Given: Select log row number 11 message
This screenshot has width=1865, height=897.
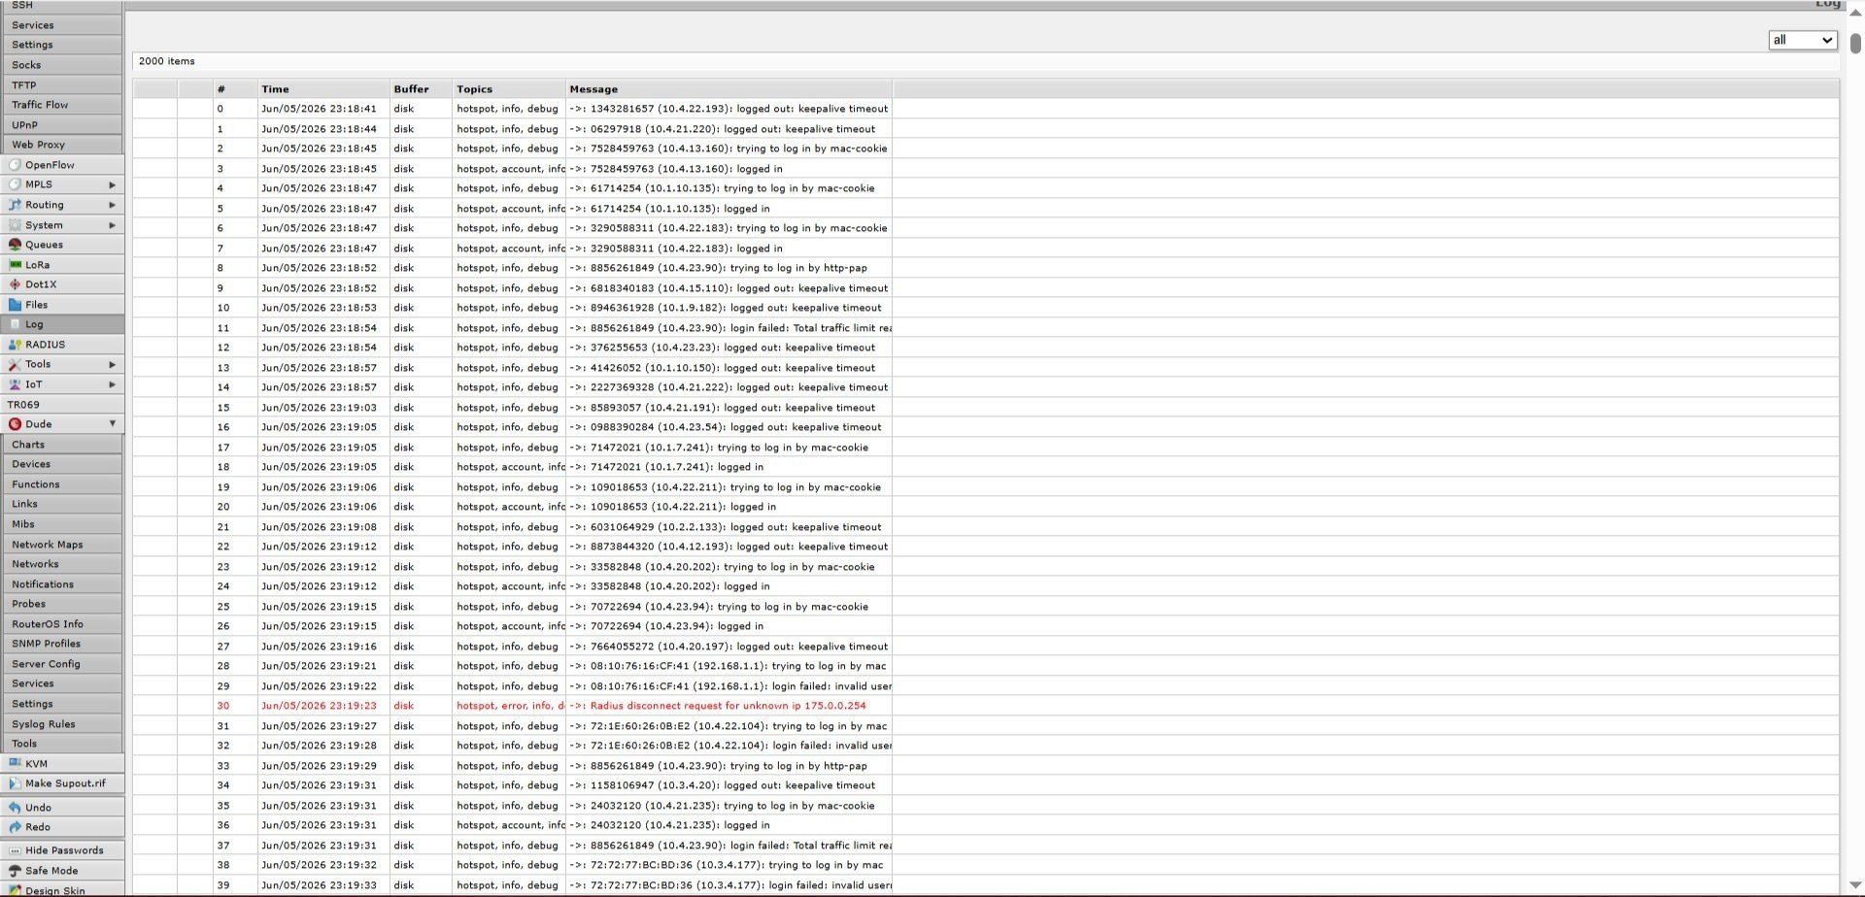Looking at the screenshot, I should pyautogui.click(x=729, y=328).
